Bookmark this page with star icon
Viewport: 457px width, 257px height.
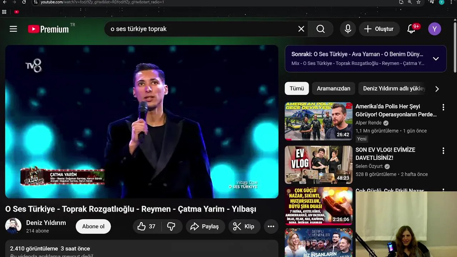[418, 2]
